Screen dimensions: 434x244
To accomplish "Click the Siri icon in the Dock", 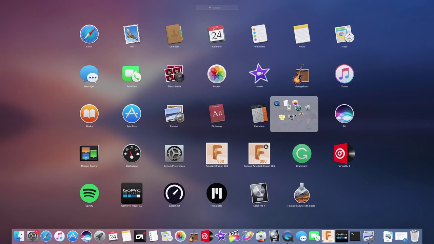I will pos(86,236).
